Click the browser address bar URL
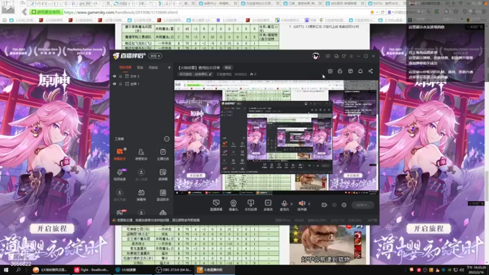The image size is (489, 275). pos(120,12)
